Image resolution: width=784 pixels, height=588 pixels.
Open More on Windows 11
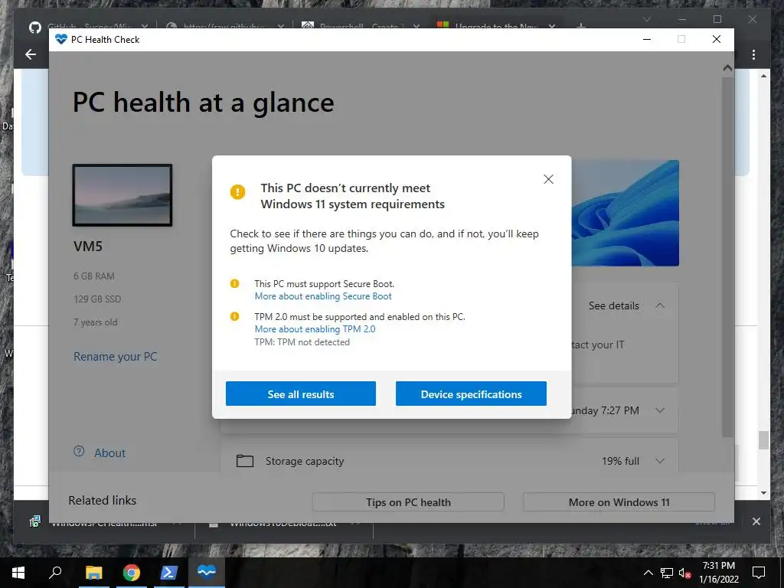click(x=619, y=502)
